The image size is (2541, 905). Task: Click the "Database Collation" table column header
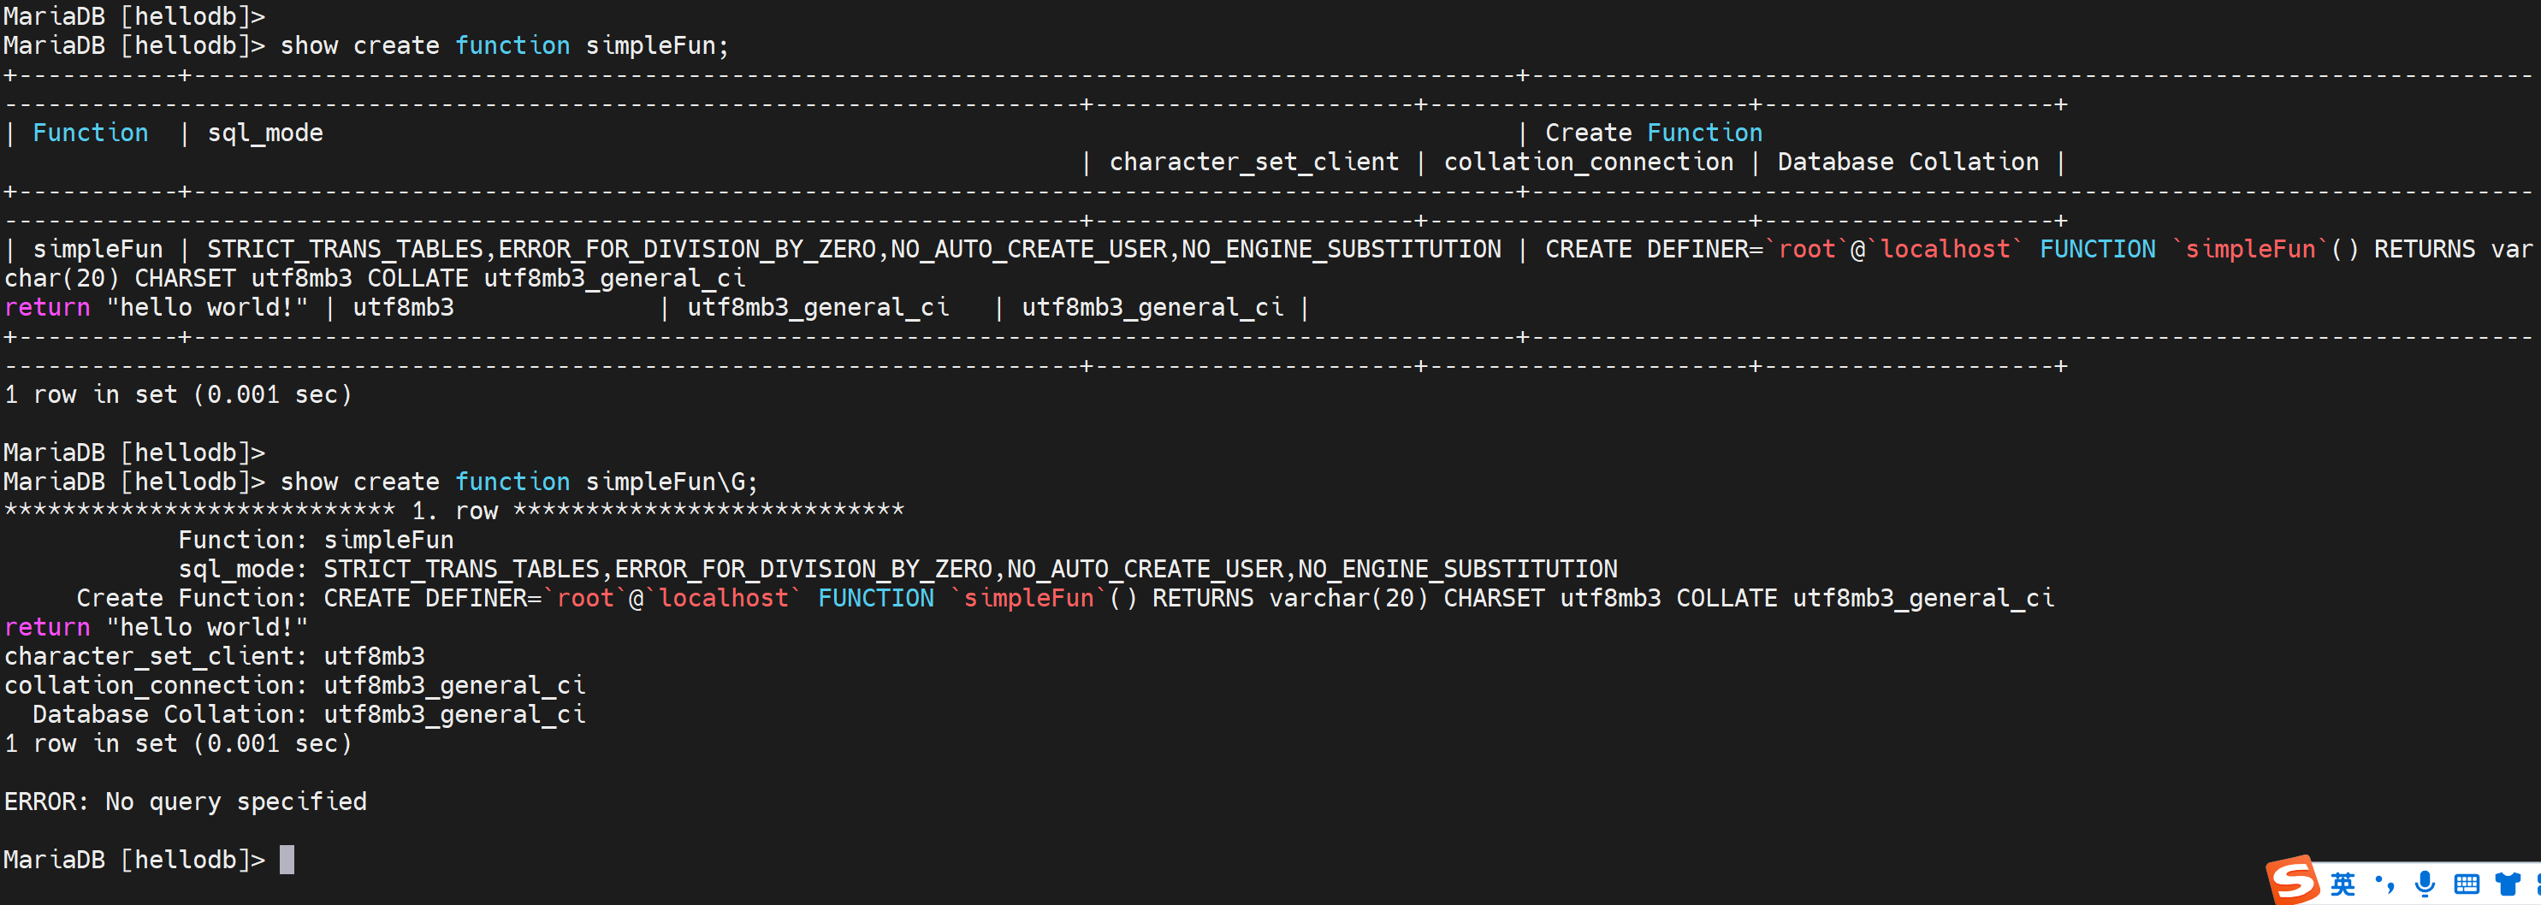[x=1908, y=162]
